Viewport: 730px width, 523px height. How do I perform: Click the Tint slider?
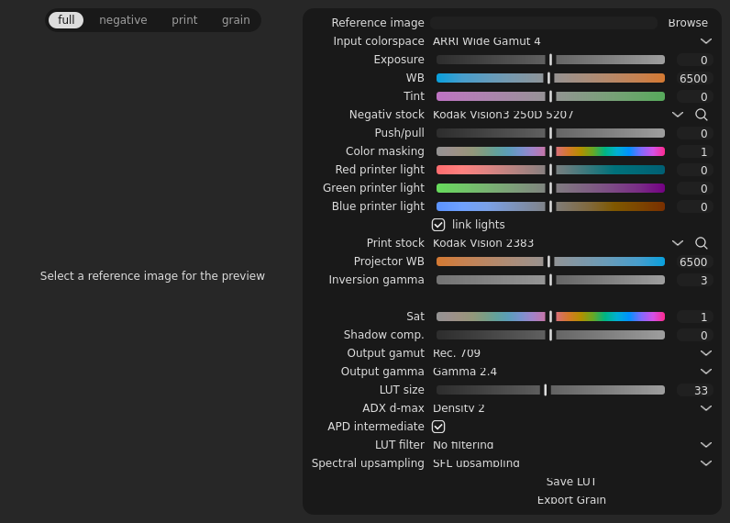point(550,96)
